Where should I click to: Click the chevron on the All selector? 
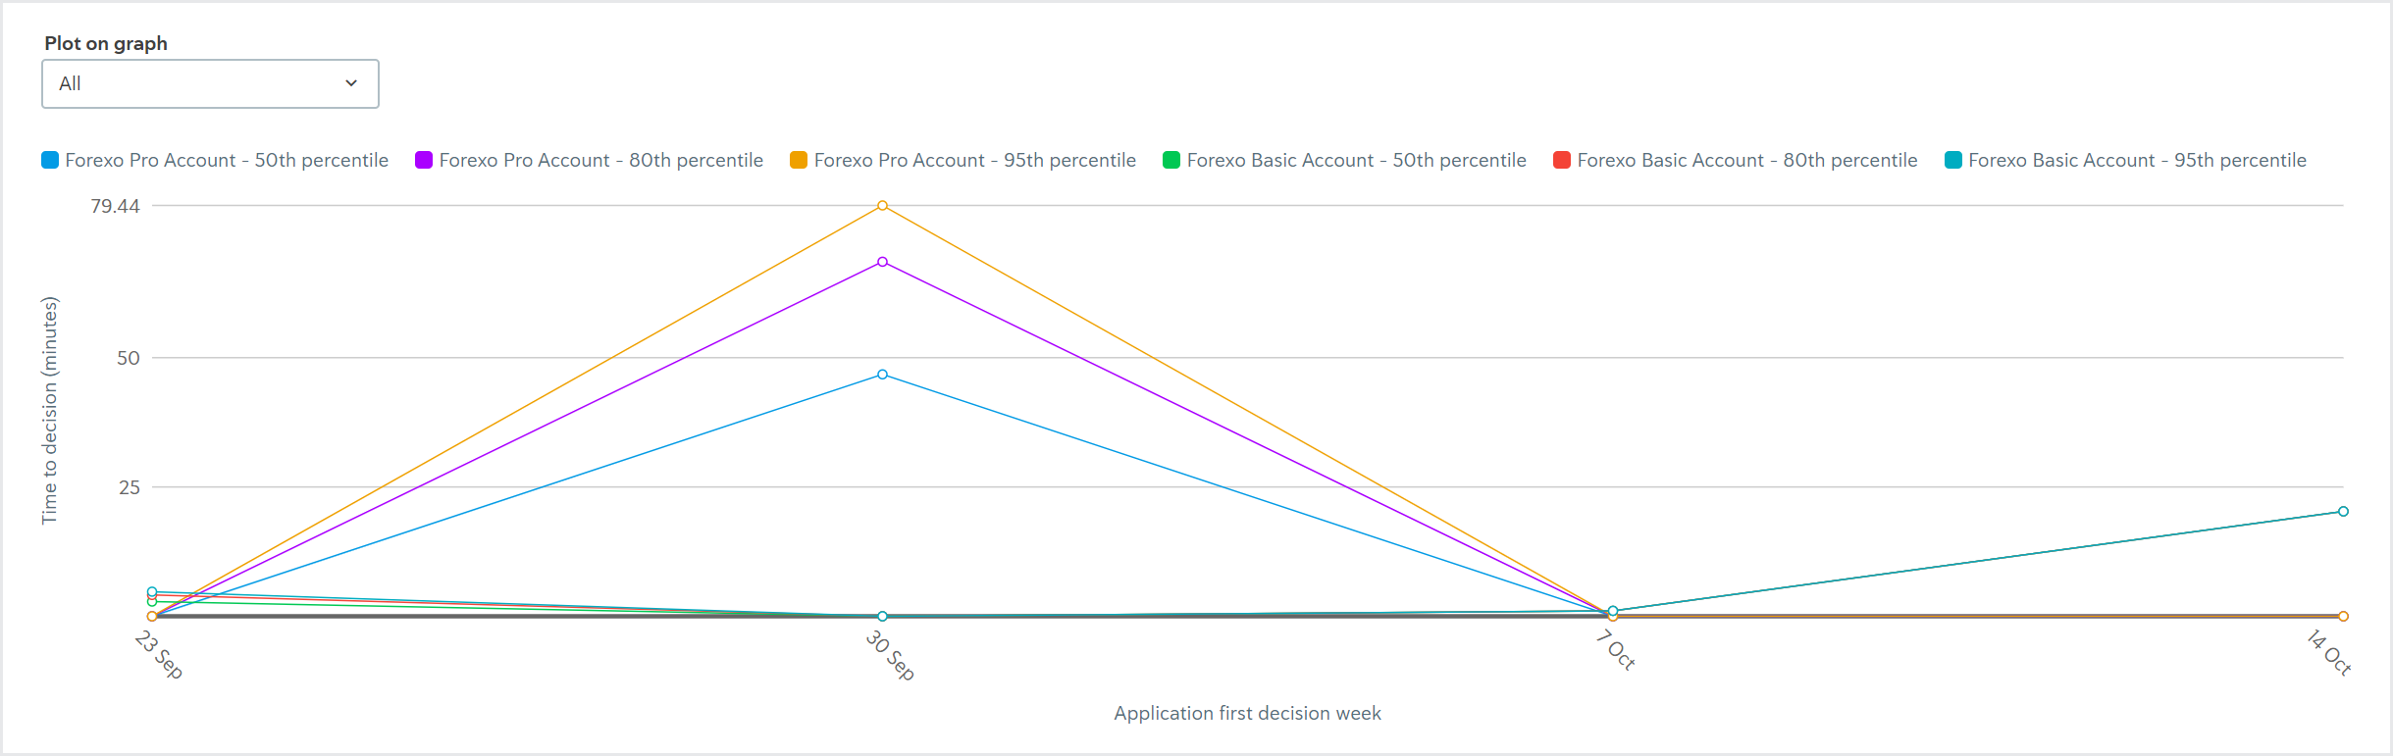coord(352,83)
